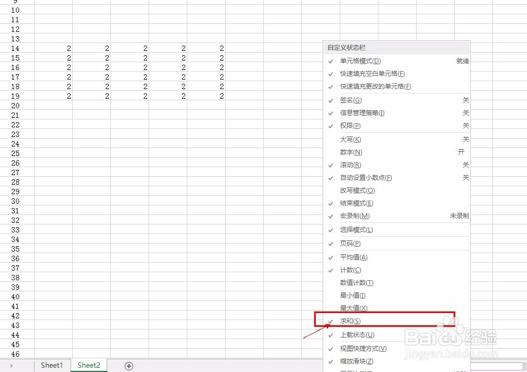Disable the 平均值 (Average) status display
Image resolution: width=527 pixels, height=372 pixels.
tap(353, 257)
